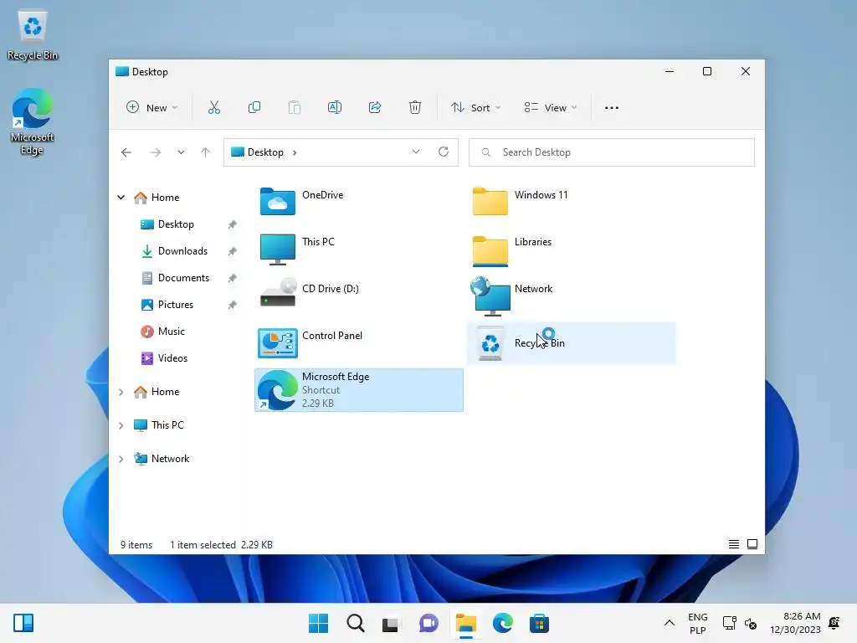This screenshot has width=857, height=643.
Task: Click the Share icon in toolbar
Action: [x=375, y=108]
